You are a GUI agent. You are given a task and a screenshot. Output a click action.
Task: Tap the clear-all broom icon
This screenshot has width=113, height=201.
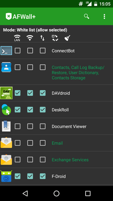tap(67, 38)
